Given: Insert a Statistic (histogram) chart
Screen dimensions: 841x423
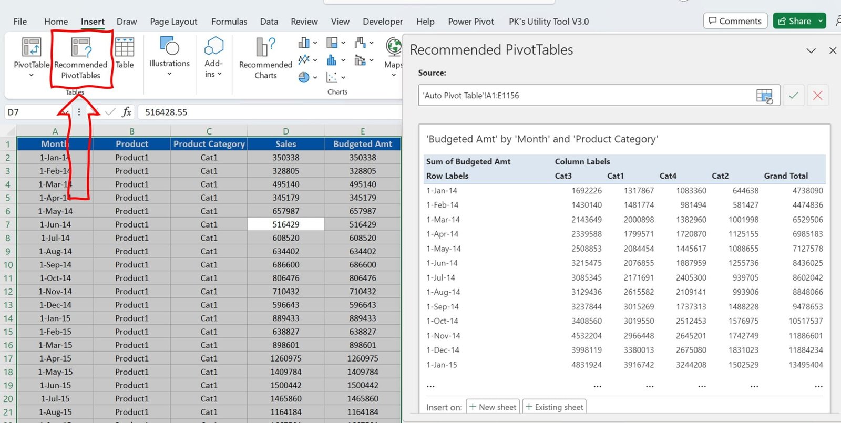Looking at the screenshot, I should 332,60.
